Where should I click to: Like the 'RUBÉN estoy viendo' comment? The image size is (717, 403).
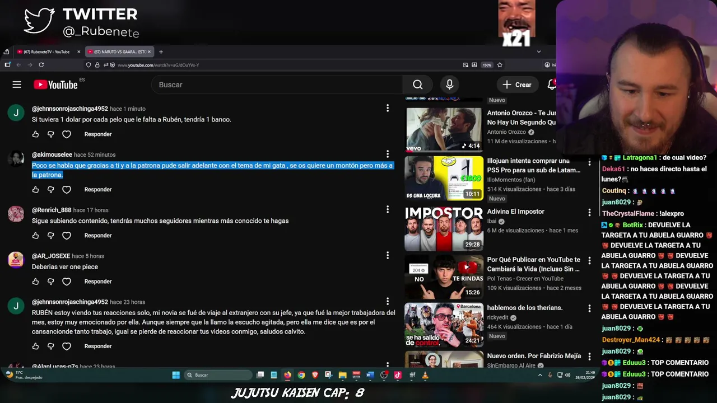pyautogui.click(x=35, y=346)
